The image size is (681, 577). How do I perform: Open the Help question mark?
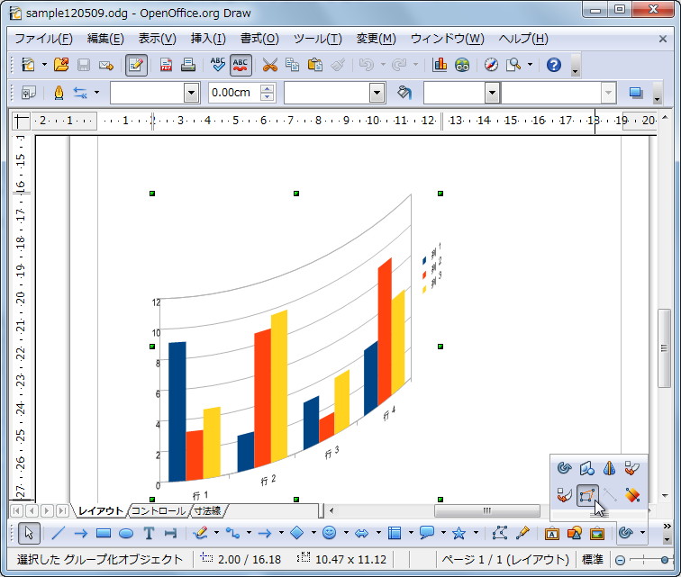click(554, 65)
